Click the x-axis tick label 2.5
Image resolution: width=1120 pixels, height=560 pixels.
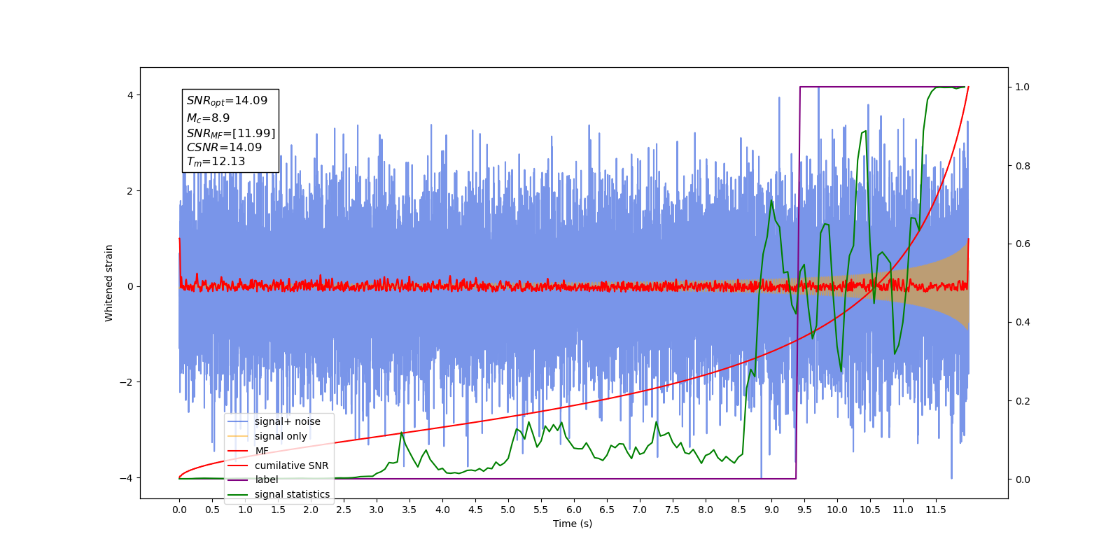coord(344,510)
